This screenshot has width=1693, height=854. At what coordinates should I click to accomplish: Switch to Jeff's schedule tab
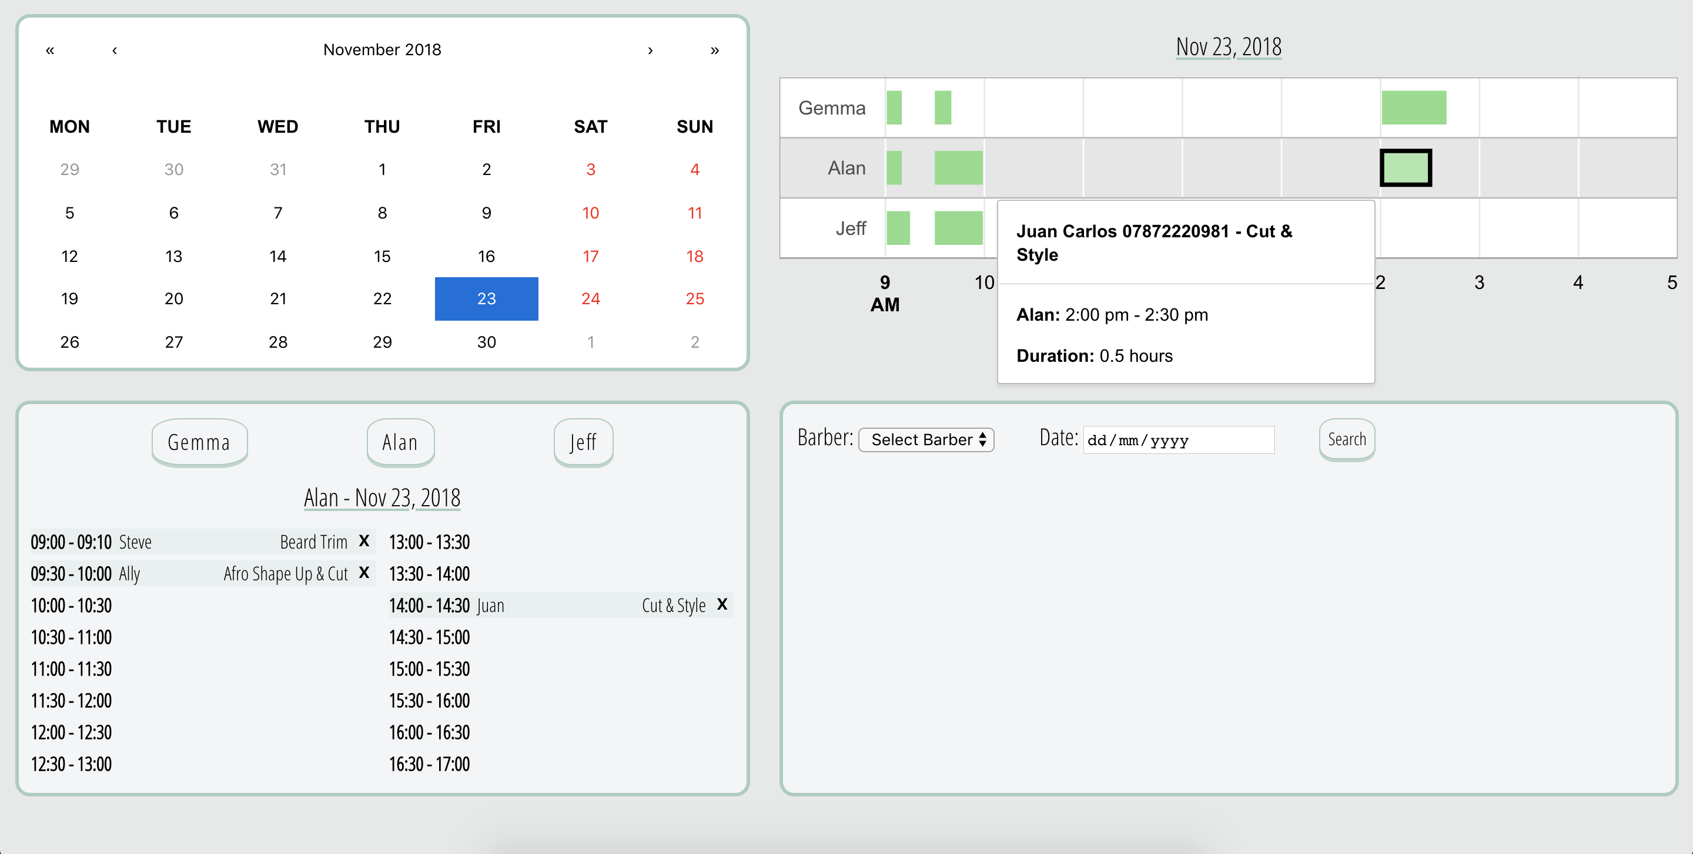[x=583, y=442]
